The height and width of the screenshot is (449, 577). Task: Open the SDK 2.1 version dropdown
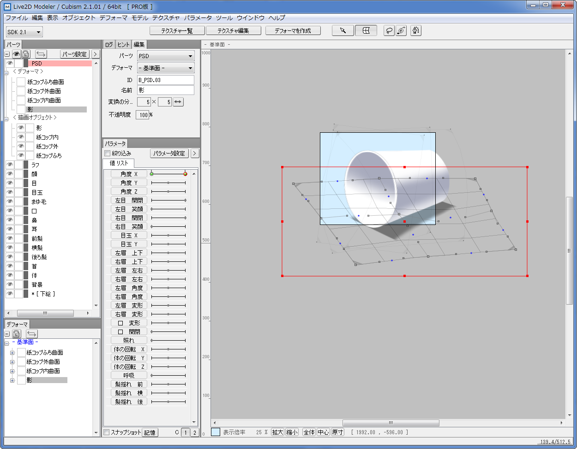(24, 32)
